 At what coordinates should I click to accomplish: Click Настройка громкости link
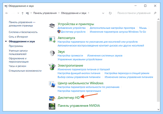(70, 56)
